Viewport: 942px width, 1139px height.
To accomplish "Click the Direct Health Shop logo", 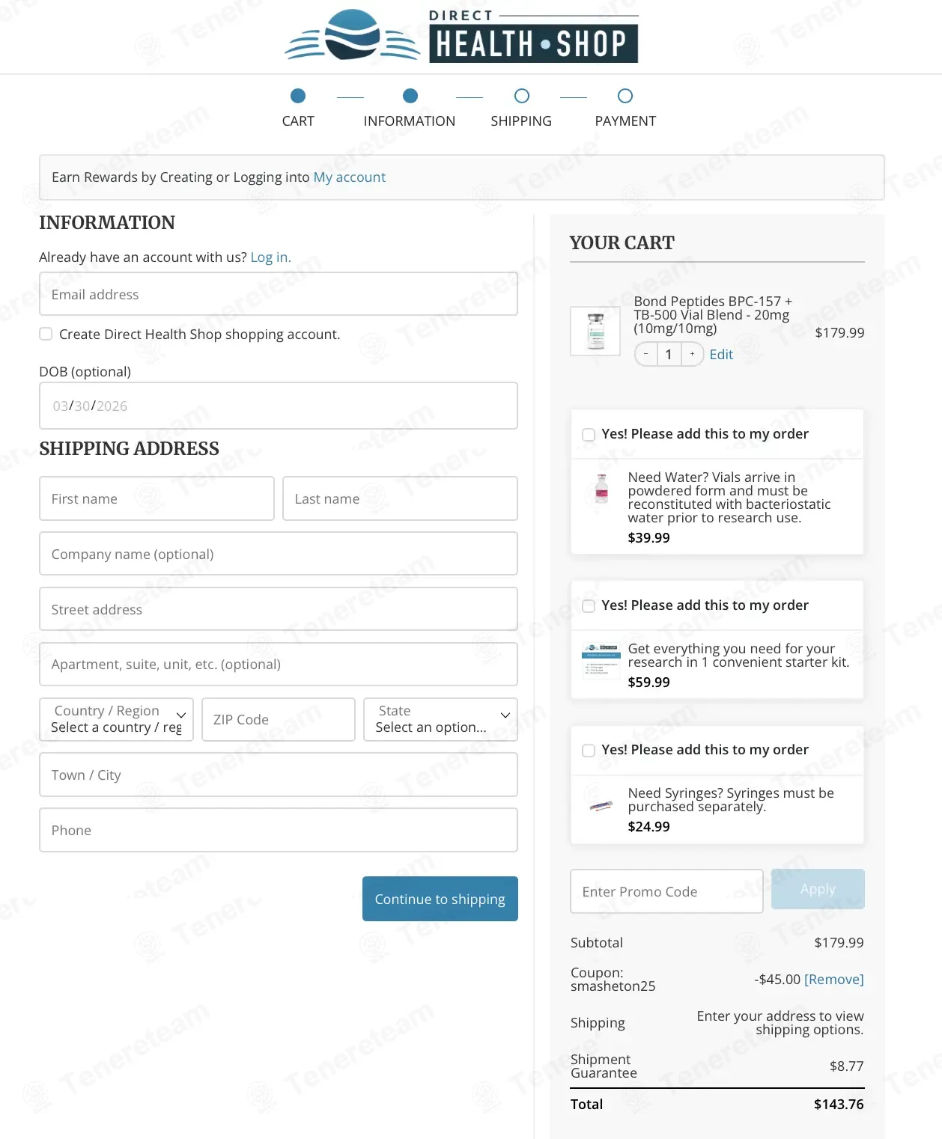I will [461, 35].
